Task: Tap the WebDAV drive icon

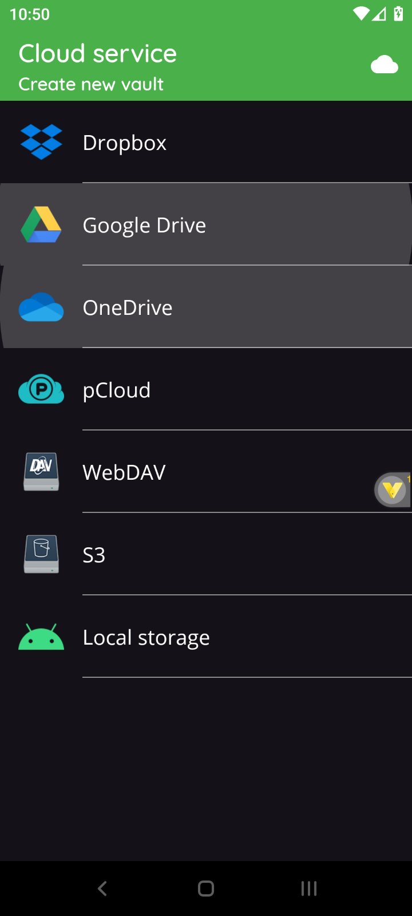Action: pos(41,472)
